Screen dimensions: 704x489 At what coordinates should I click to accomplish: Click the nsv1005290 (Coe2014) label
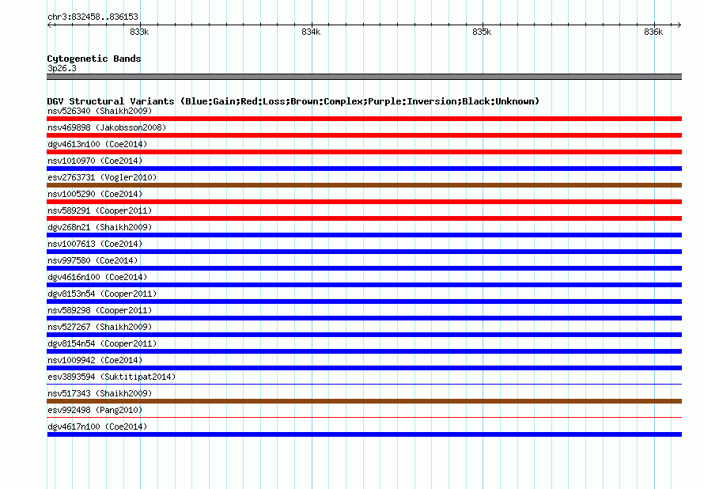[95, 194]
